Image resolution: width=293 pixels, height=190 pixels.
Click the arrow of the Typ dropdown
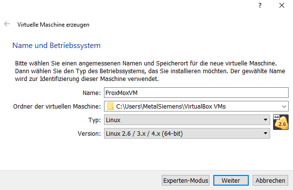click(x=265, y=120)
